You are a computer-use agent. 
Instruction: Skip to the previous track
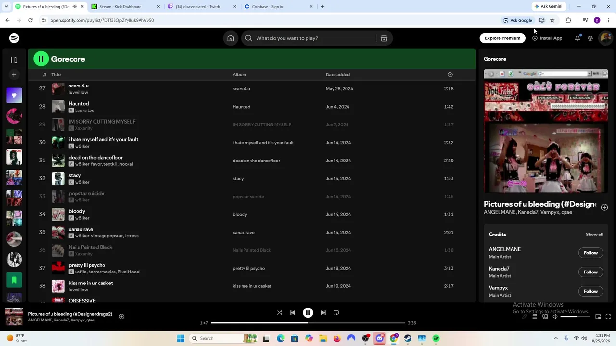(293, 312)
